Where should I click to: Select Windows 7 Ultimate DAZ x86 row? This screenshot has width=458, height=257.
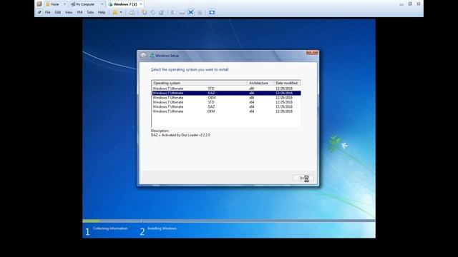226,93
